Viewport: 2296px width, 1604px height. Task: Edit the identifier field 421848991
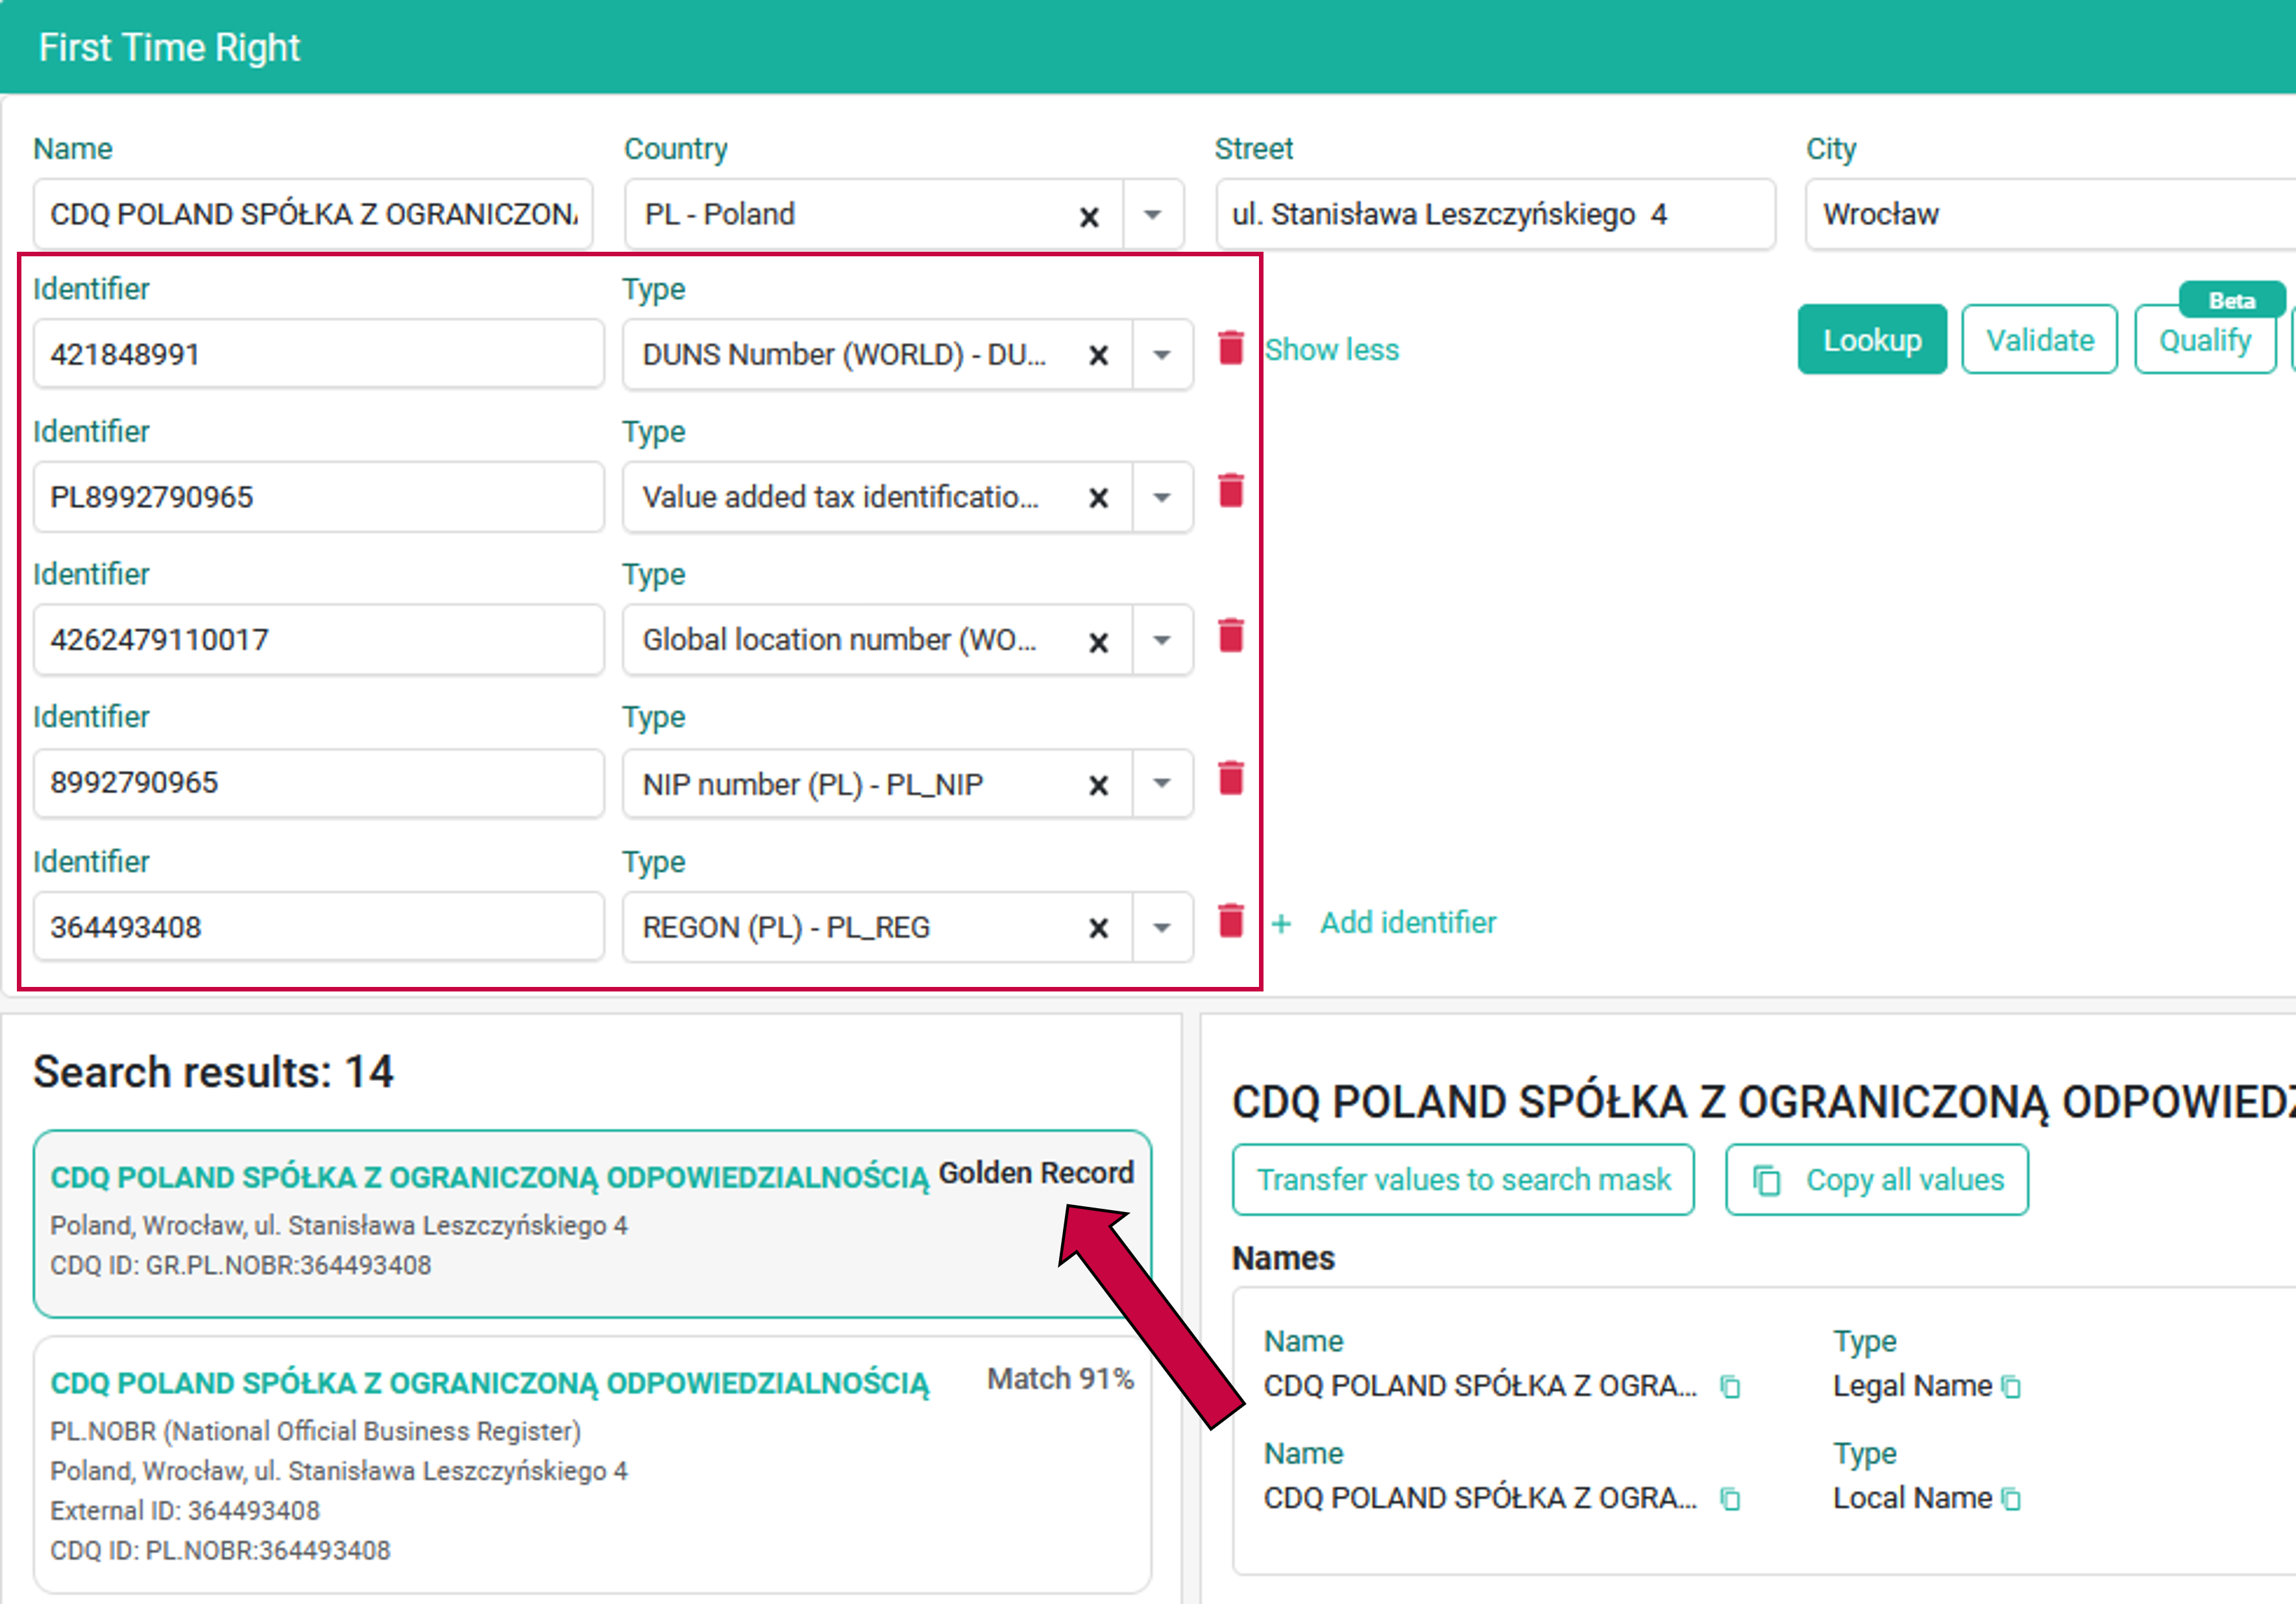pos(319,354)
